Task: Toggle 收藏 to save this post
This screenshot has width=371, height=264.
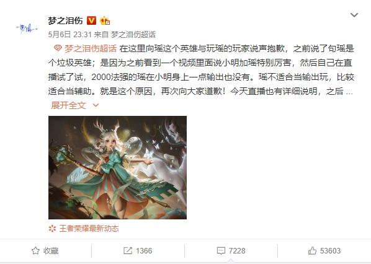Action: click(45, 250)
